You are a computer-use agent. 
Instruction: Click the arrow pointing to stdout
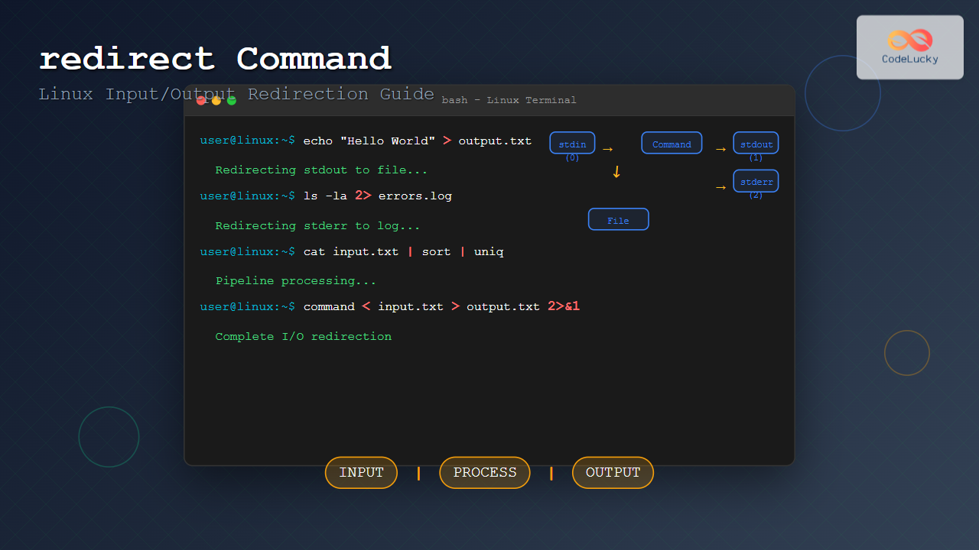pyautogui.click(x=720, y=150)
